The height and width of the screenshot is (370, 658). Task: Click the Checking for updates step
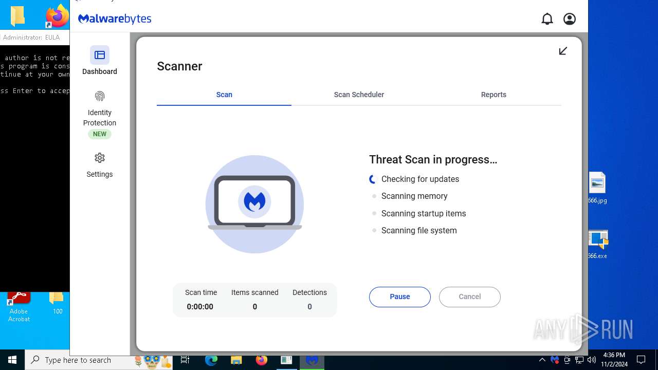coord(420,179)
